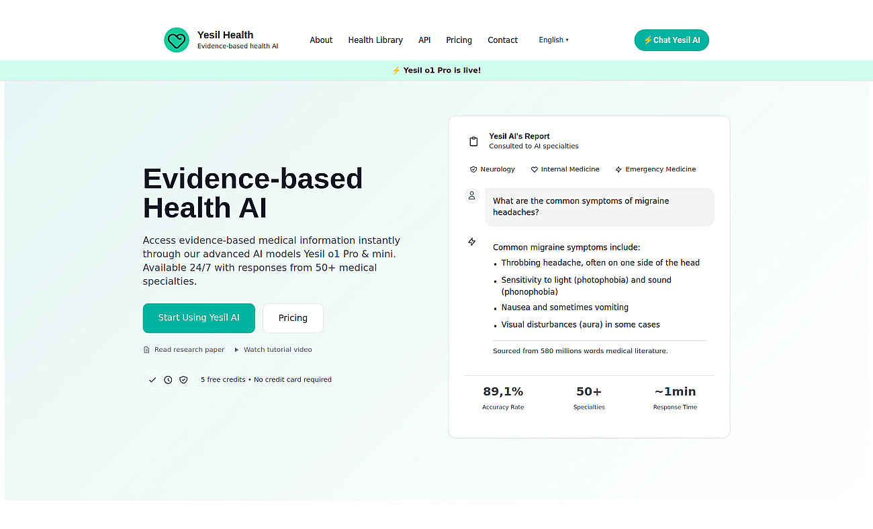Click the play icon beside Watch tutorial video
The height and width of the screenshot is (529, 873).
236,350
